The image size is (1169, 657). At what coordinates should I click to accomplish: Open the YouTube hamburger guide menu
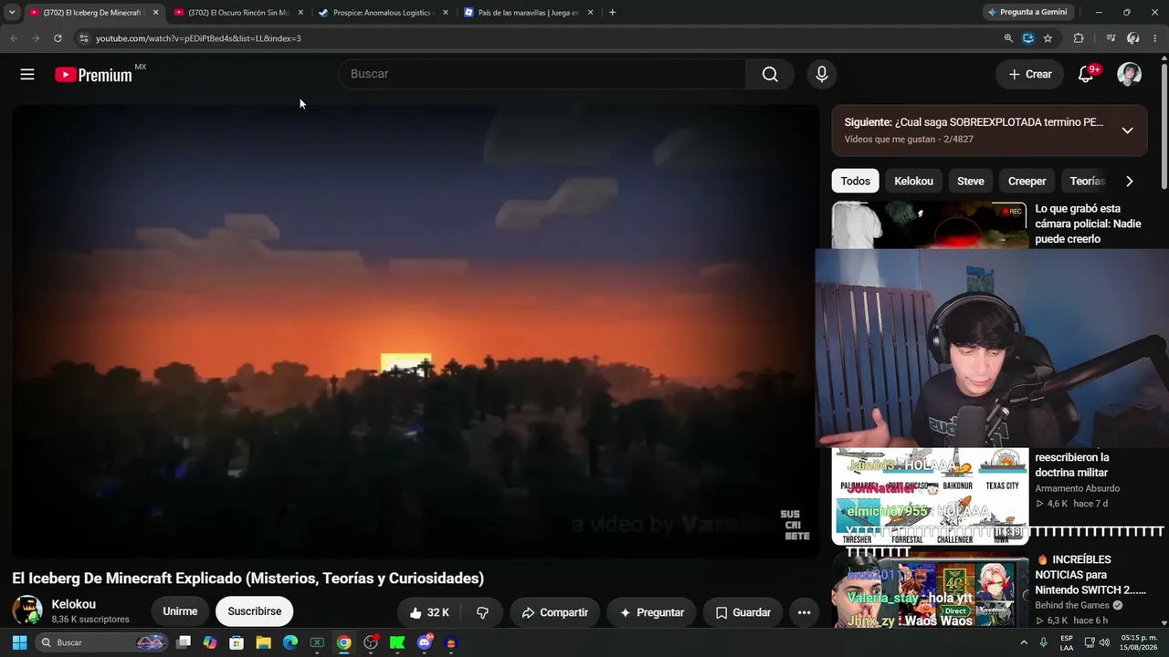pos(27,75)
